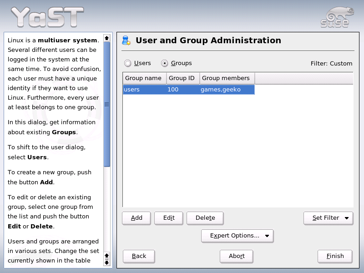Click the '100' group ID cell
This screenshot has width=364, height=273.
(x=183, y=90)
